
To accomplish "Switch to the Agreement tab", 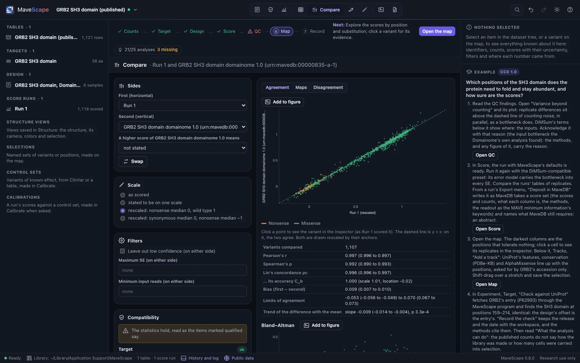I will click(277, 87).
